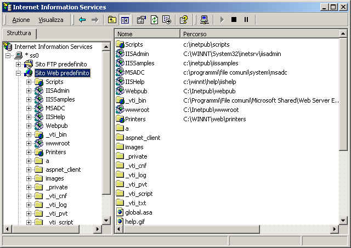Screen dimensions: 351x248
Task: Select _vti_script in the list pane
Action: (x=139, y=194)
